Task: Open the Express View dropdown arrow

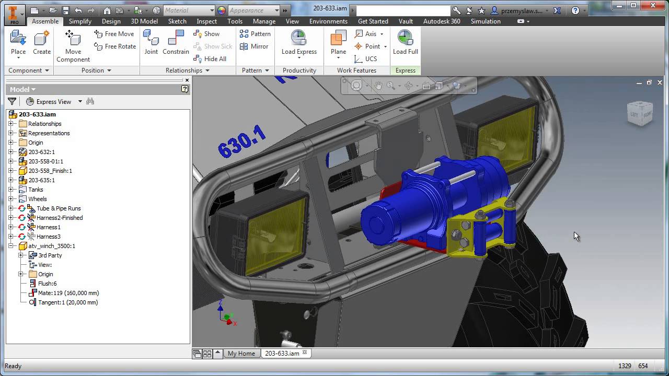Action: (80, 101)
